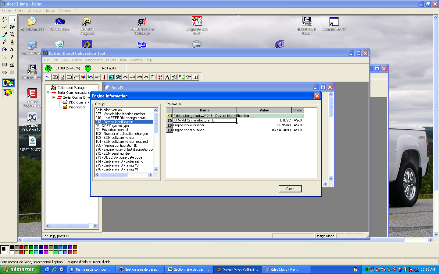Select Paint's Eraser tool

(4, 27)
